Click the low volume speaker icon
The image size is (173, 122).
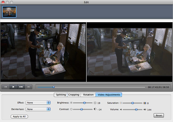pyautogui.click(x=121, y=109)
